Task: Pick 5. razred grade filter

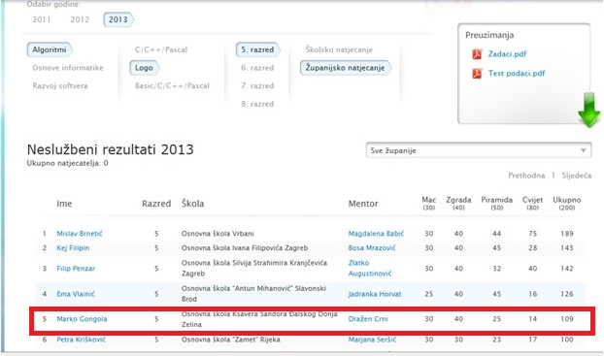Action: [257, 49]
